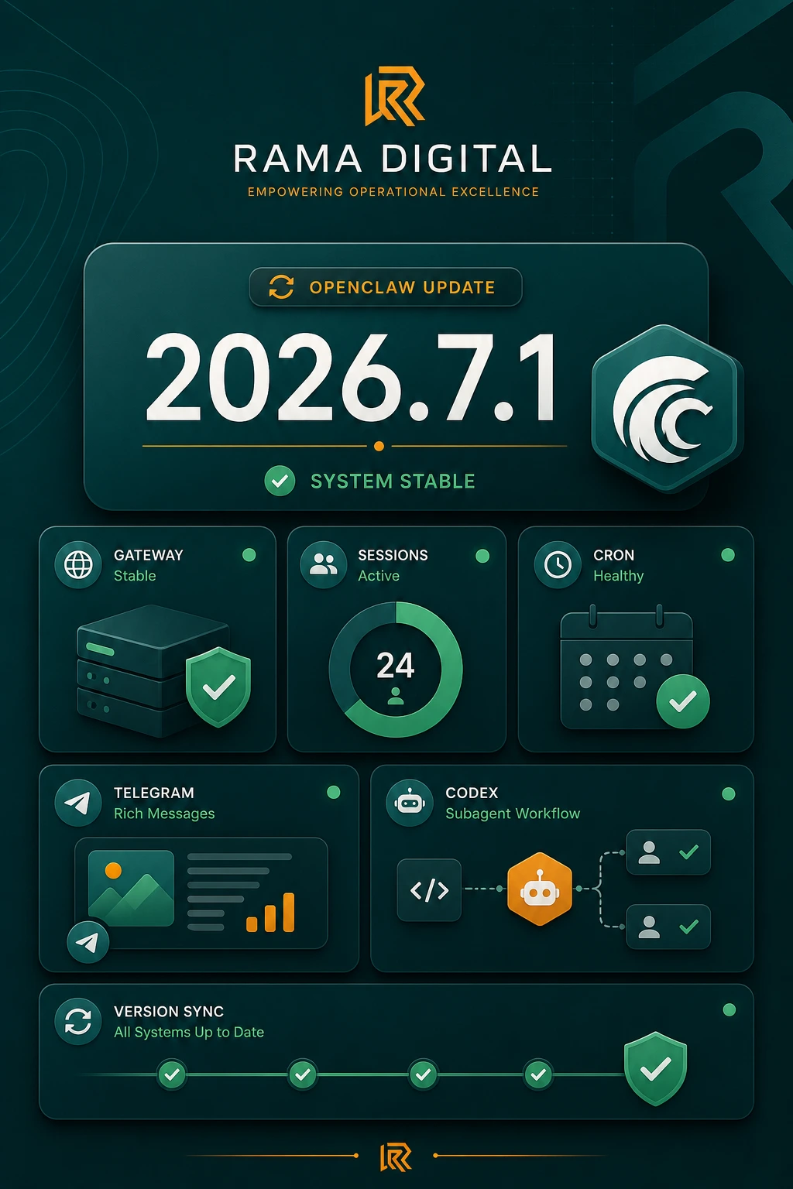Click the second Version Sync checkpoint
793x1189 pixels.
[303, 1074]
